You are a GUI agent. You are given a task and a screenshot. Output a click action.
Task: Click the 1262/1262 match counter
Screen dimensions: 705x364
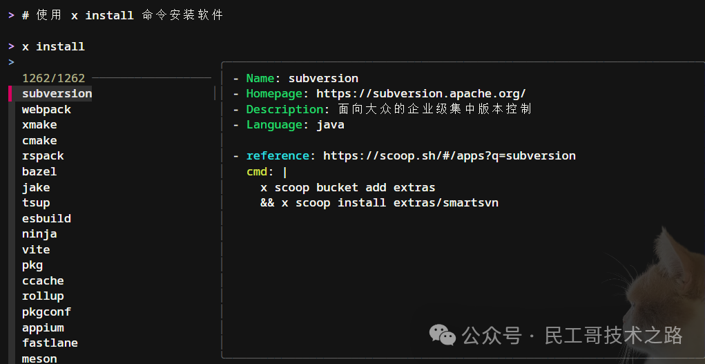[53, 78]
